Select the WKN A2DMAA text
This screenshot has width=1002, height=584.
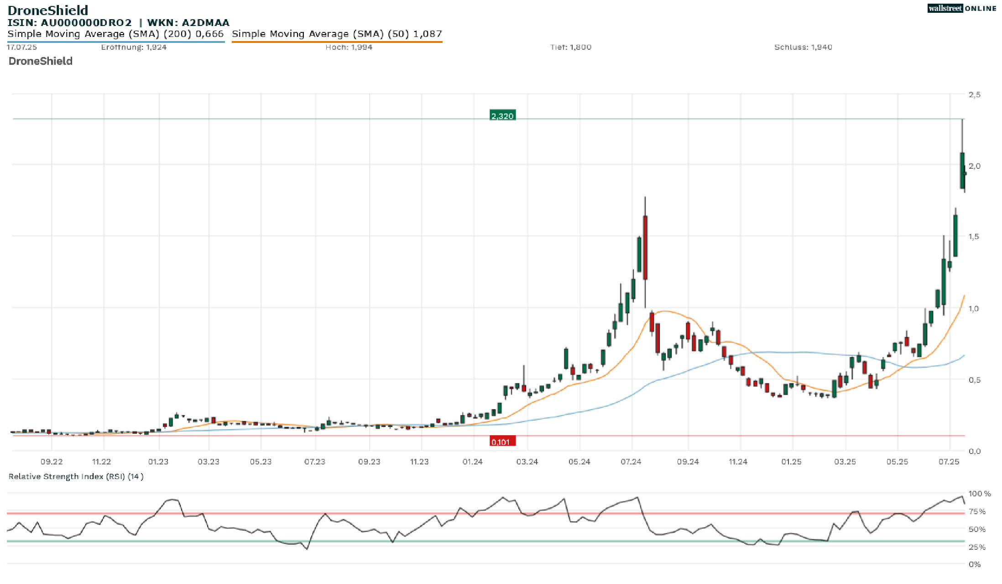pyautogui.click(x=188, y=22)
